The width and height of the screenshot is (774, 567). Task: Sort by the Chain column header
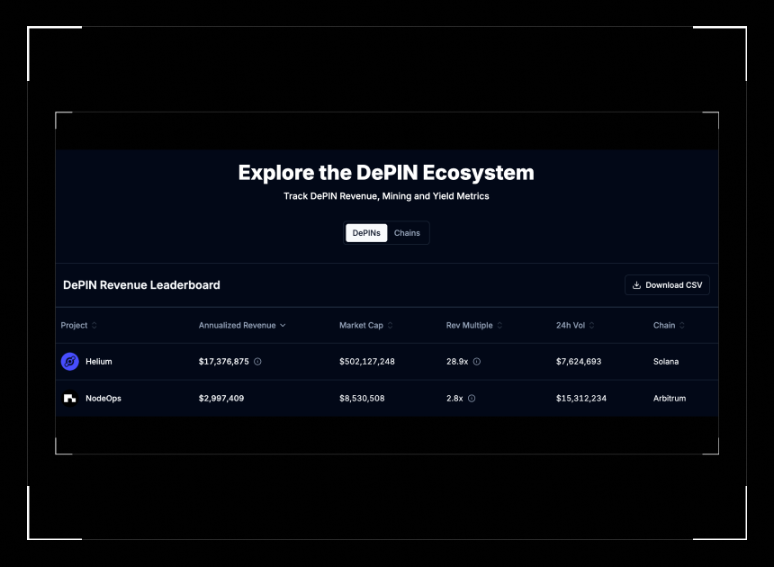[x=669, y=325]
